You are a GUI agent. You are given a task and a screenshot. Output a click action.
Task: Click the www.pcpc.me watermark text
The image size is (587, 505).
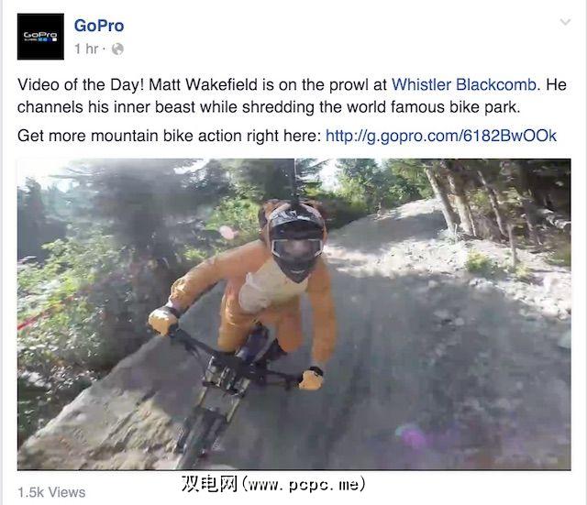coord(304,485)
